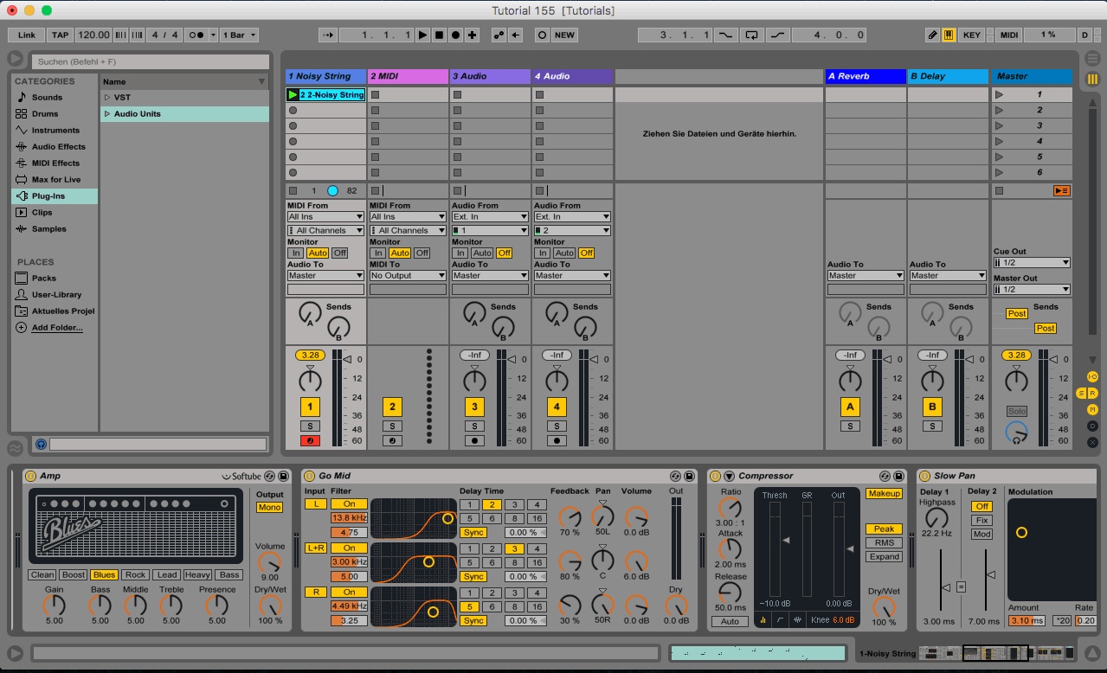Solo track 3 Audio

coord(474,426)
